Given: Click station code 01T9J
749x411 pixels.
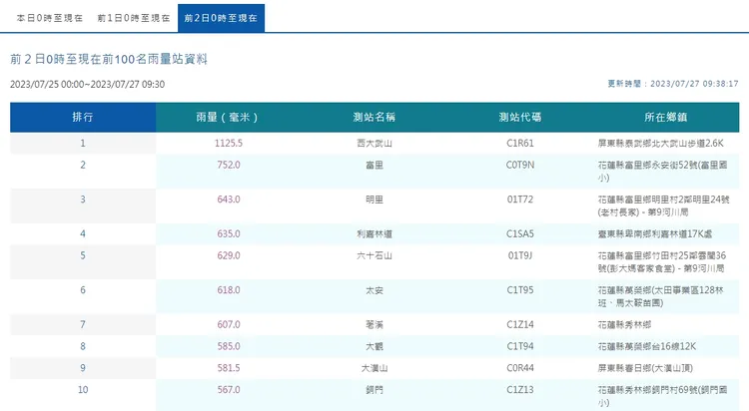Looking at the screenshot, I should 519,255.
